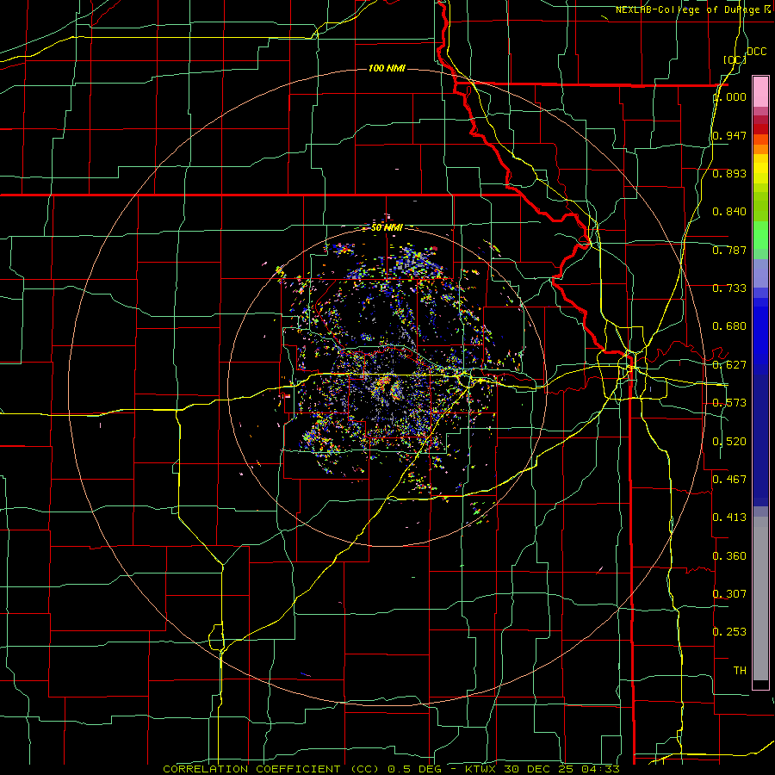775x775 pixels.
Task: Click the 0.307 color scale label
Action: [x=729, y=593]
